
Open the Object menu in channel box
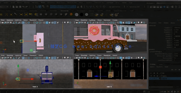point(166,23)
